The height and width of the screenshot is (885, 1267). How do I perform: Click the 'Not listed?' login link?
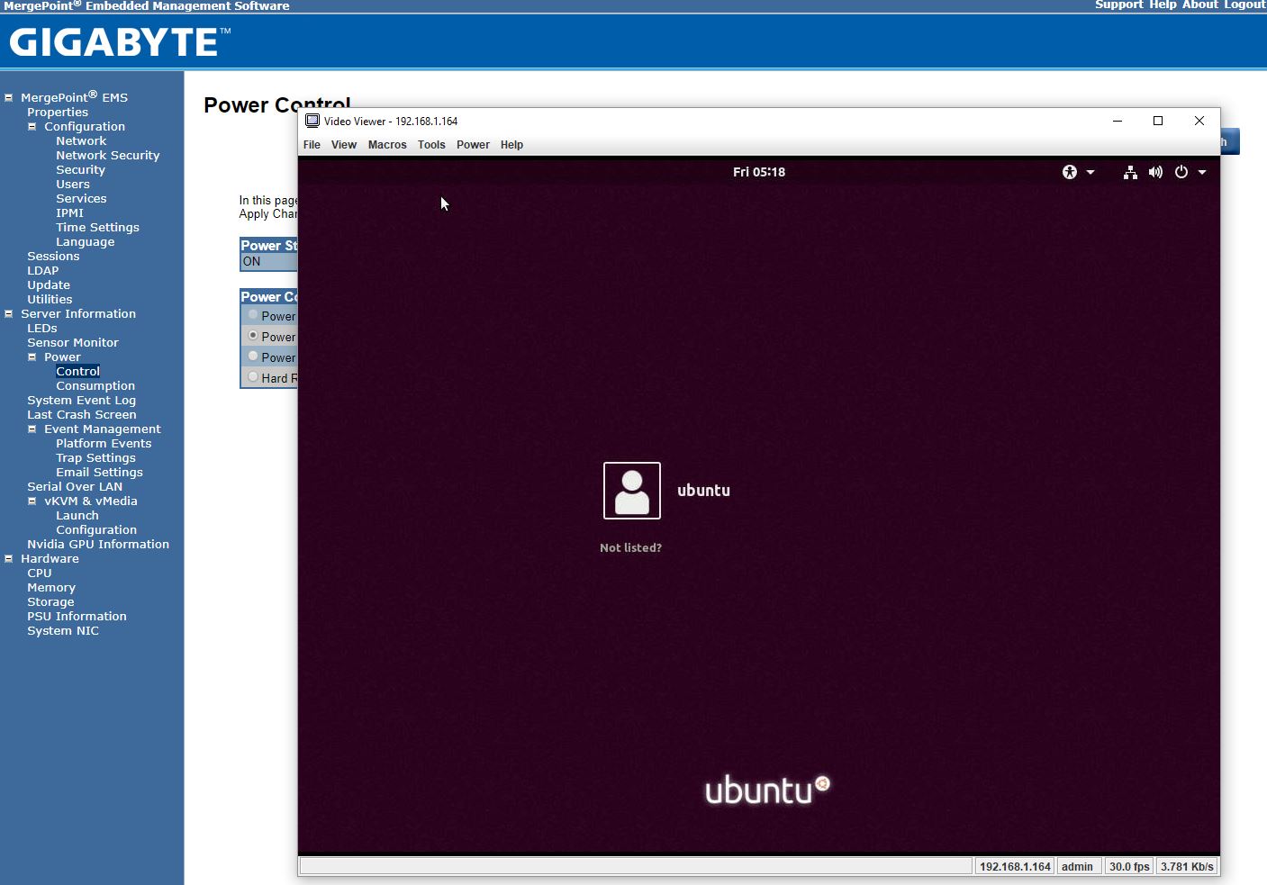(630, 547)
